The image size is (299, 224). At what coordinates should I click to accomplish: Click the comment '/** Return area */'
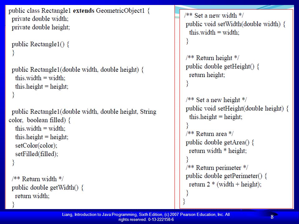pos(210,134)
